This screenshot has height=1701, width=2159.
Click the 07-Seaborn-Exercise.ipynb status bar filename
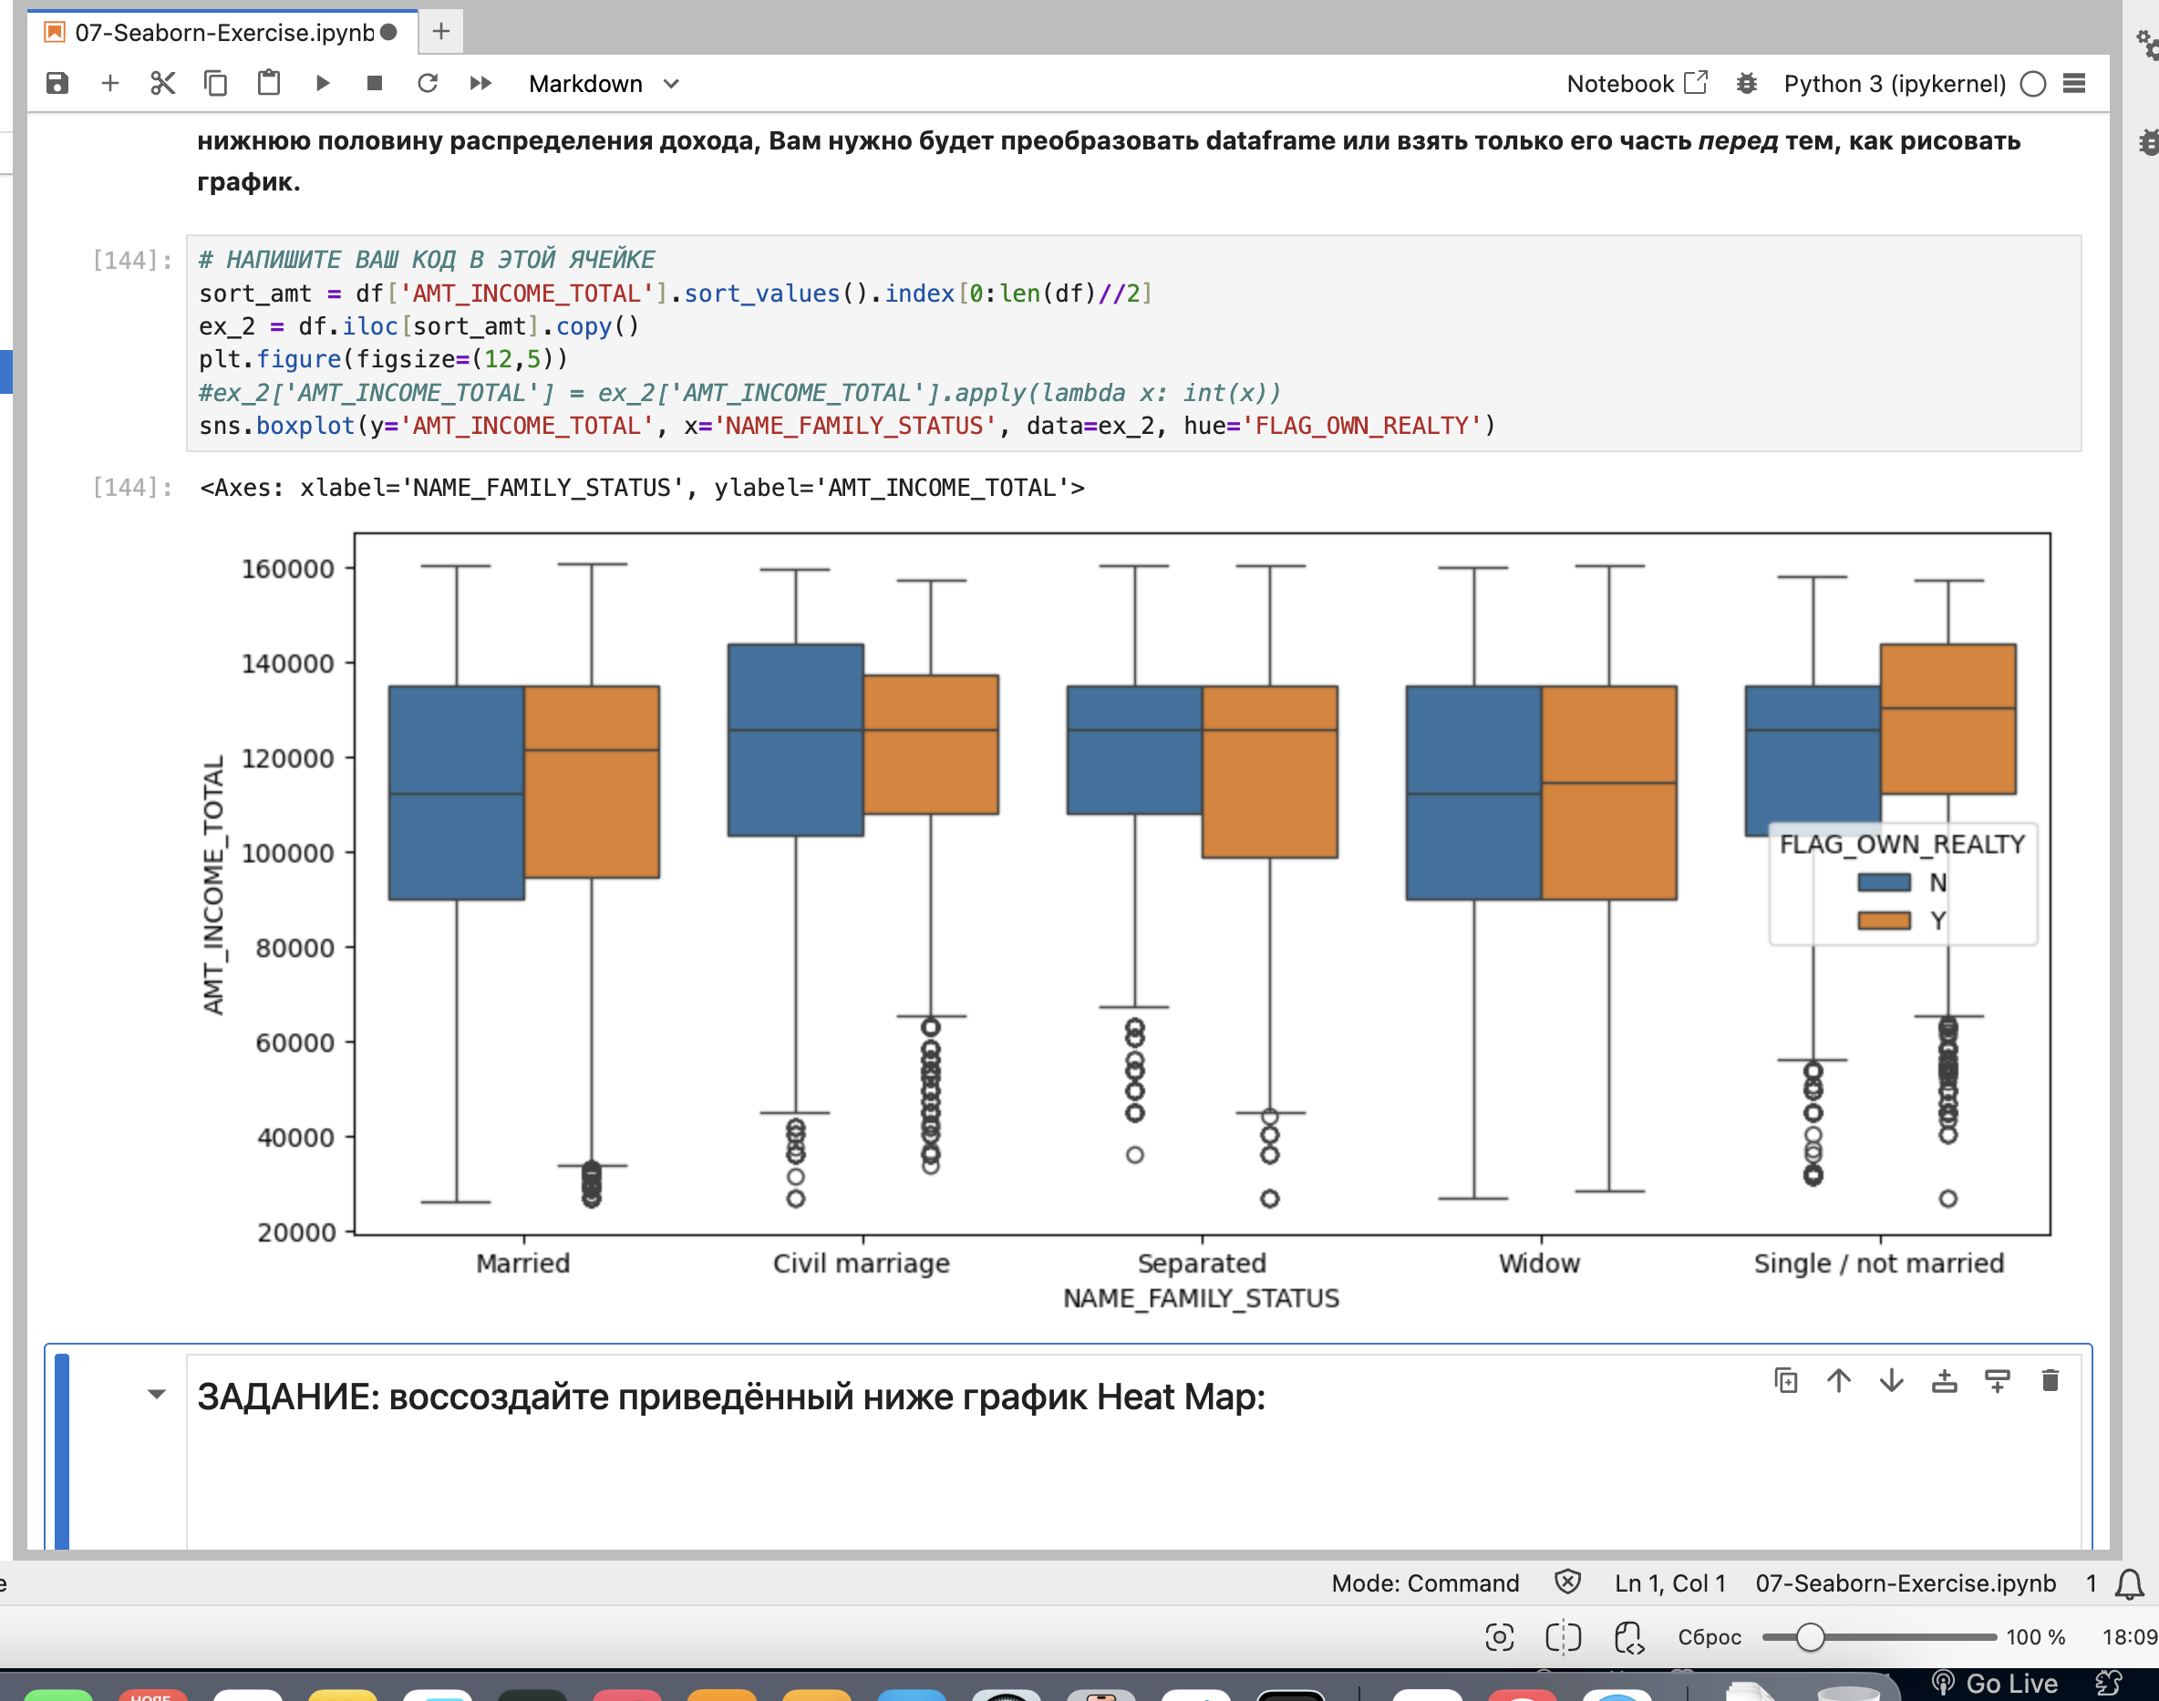click(1905, 1583)
